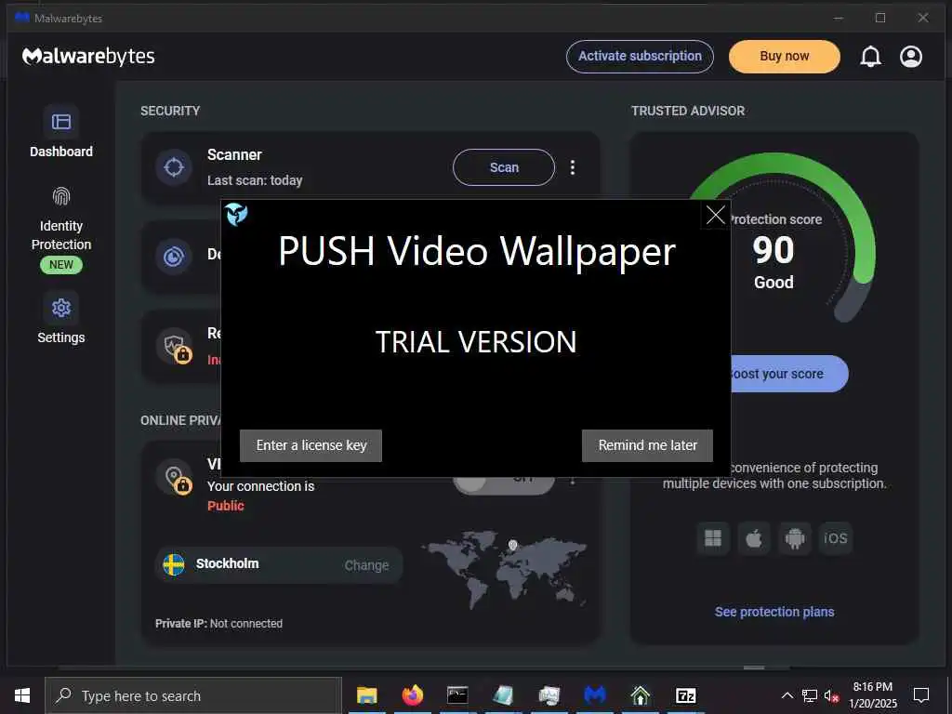Open the terminal icon in taskbar
This screenshot has width=952, height=714.
pyautogui.click(x=457, y=695)
